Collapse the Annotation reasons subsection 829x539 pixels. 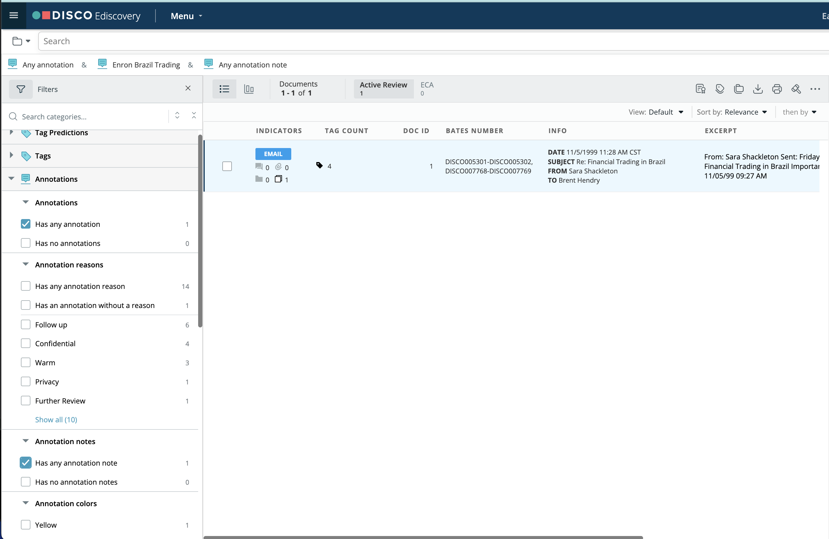(25, 264)
